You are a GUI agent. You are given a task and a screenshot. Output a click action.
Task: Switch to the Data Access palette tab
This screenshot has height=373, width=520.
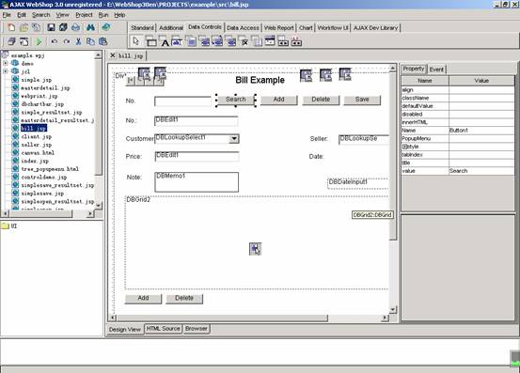tap(243, 28)
